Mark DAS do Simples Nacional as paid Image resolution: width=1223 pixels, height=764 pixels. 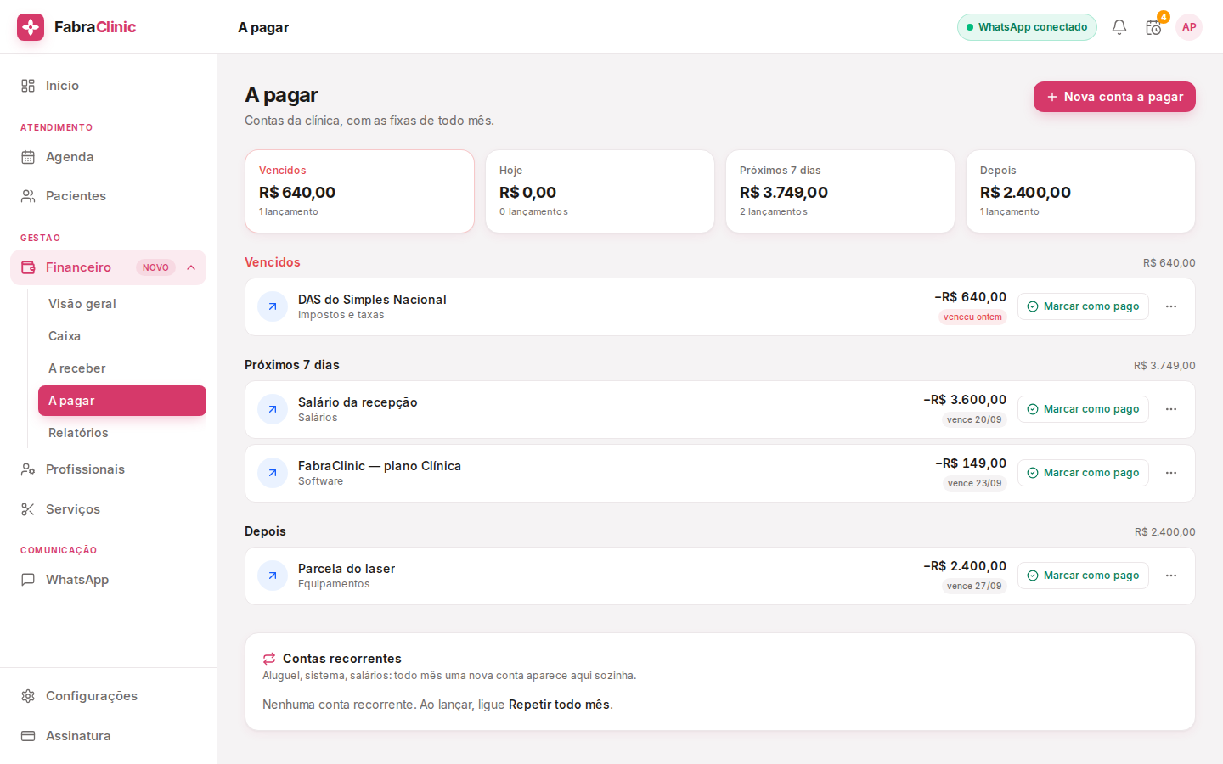(1083, 306)
